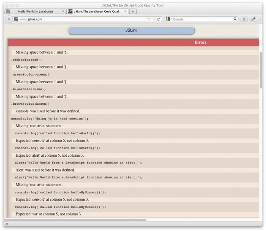Screen dimensions: 266x231
Task: Click "'console' was used before it was defined"
Action: pyautogui.click(x=48, y=111)
